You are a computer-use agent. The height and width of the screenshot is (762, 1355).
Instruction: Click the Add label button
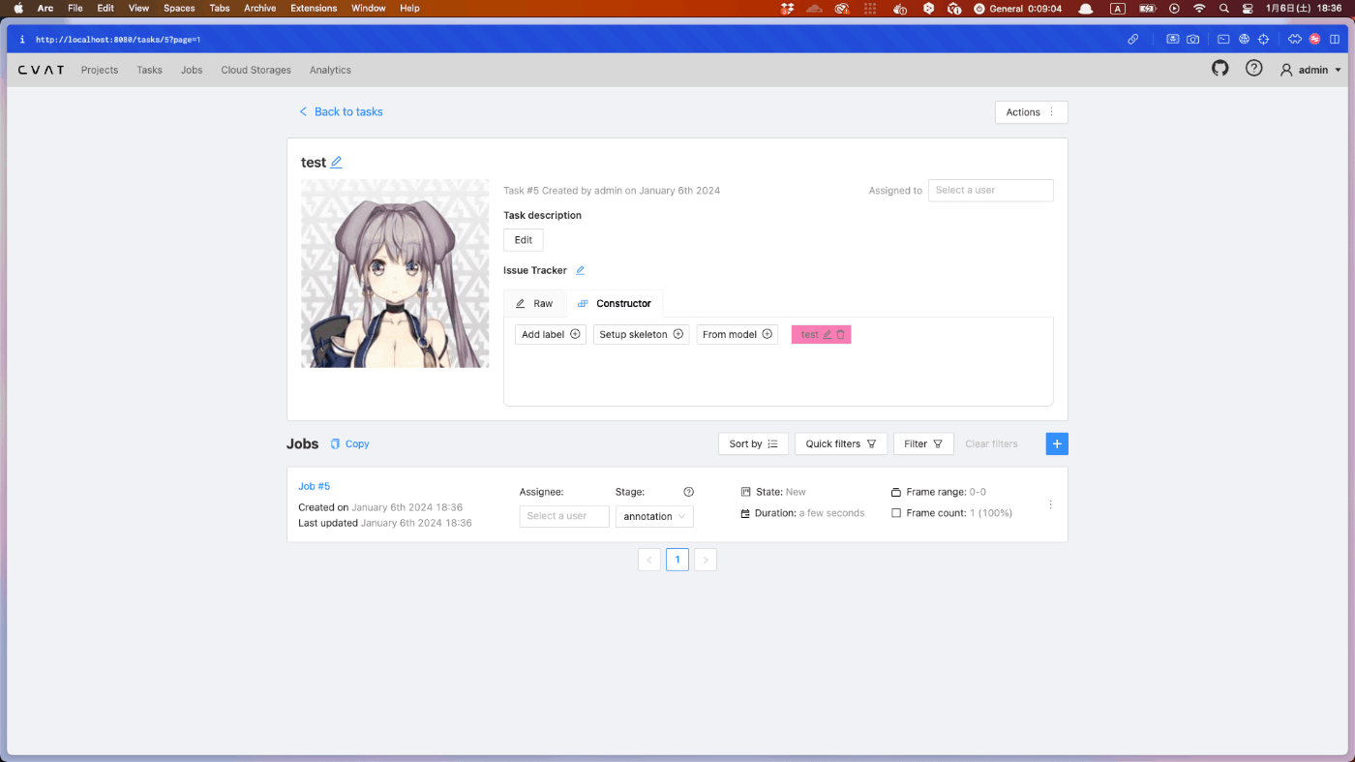(551, 335)
